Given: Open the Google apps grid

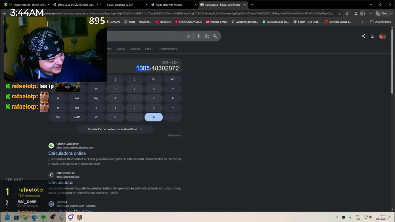Looking at the screenshot, I should click(372, 36).
